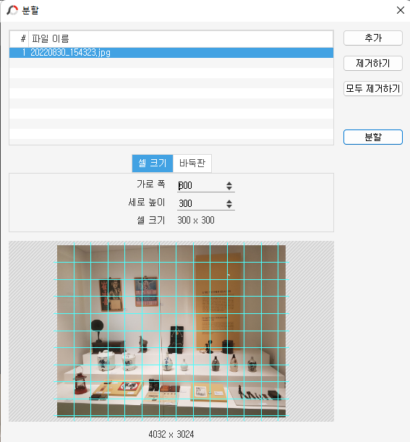This screenshot has width=410, height=442.
Task: Close the 분할 dialog window
Action: [400, 10]
